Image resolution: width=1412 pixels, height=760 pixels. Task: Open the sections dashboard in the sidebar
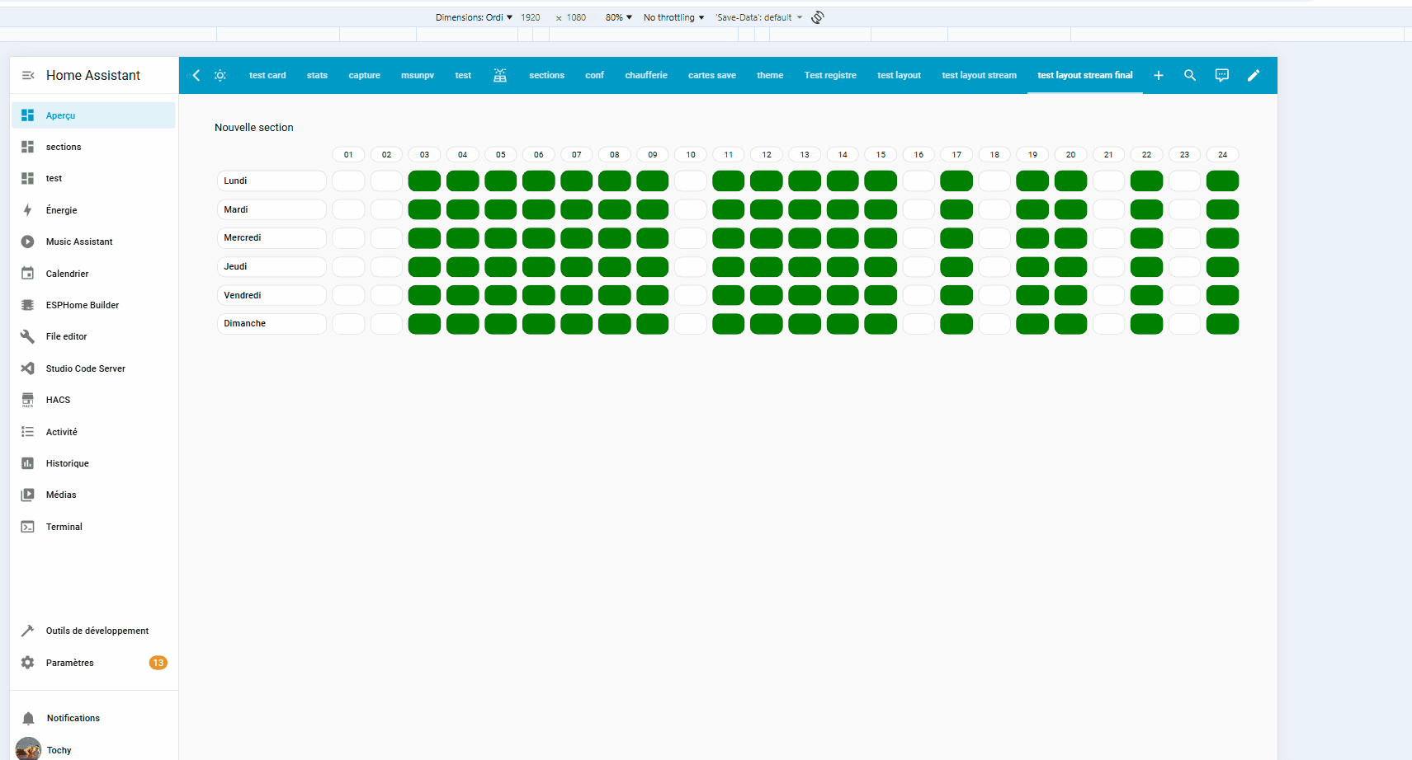pos(94,147)
